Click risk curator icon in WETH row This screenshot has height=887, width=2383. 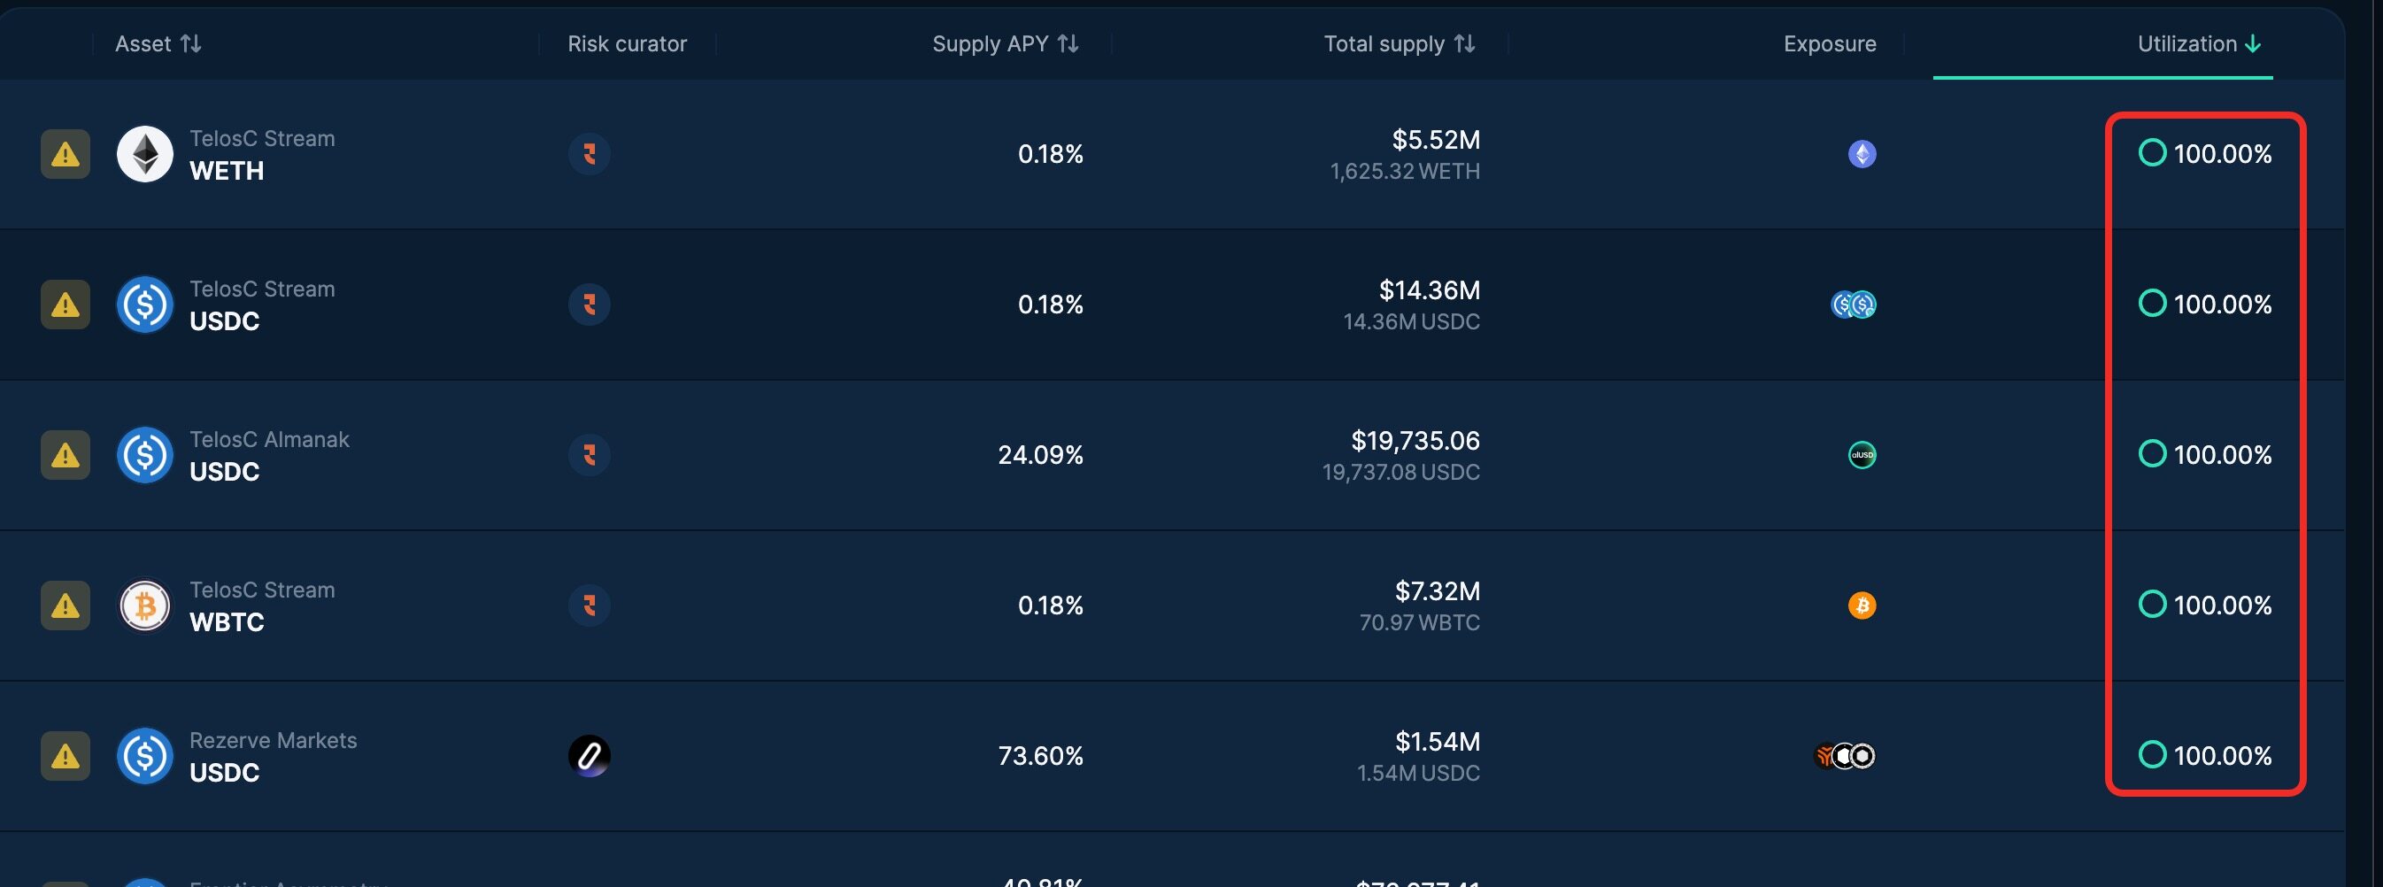click(x=590, y=153)
